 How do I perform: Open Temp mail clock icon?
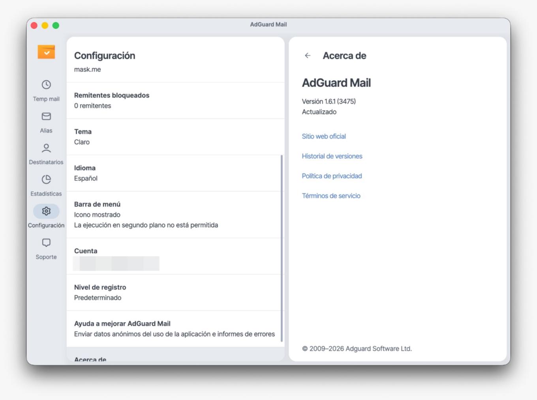click(46, 85)
